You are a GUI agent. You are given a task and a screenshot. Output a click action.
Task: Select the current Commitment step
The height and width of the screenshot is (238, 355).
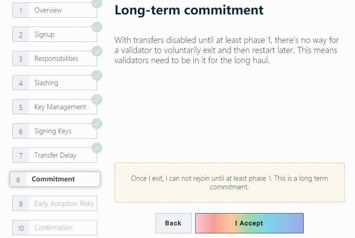coord(55,179)
